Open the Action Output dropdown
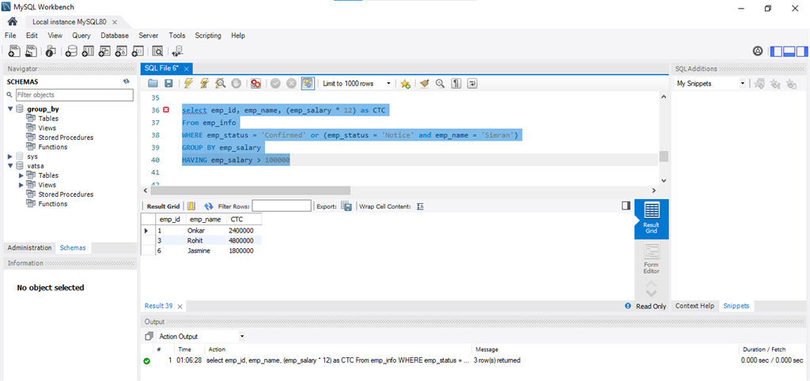 [x=202, y=336]
